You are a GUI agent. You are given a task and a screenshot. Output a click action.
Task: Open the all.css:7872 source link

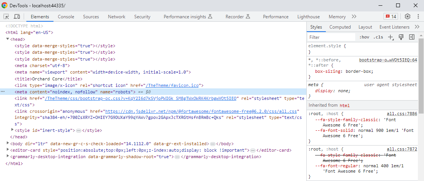[402, 149]
